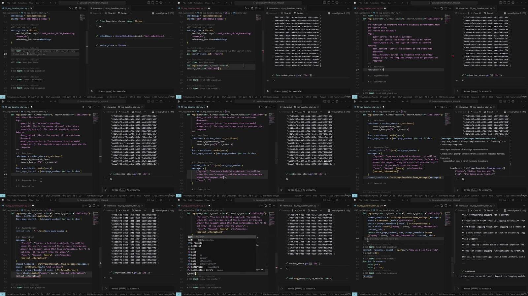This screenshot has height=296, width=528.
Task: Expand Run dropdown arrow in top-middle window
Action: [248, 8]
